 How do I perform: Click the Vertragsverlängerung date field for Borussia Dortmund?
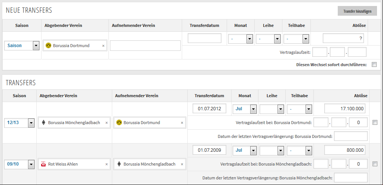point(351,136)
